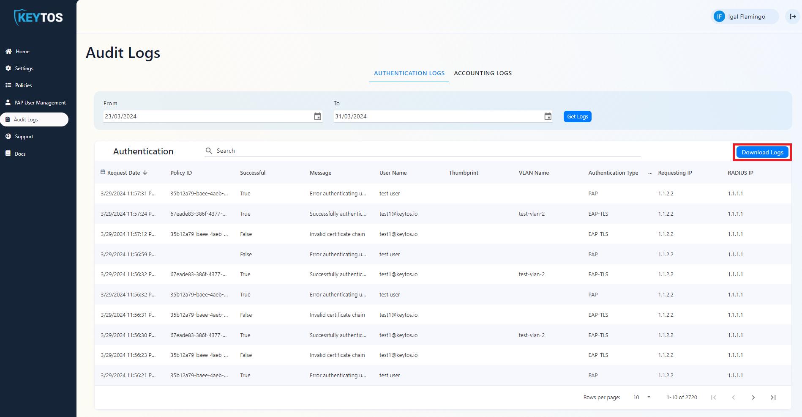Screen dimensions: 802x417
Task: Select the 11:57:31 request date cell
Action: [x=128, y=193]
